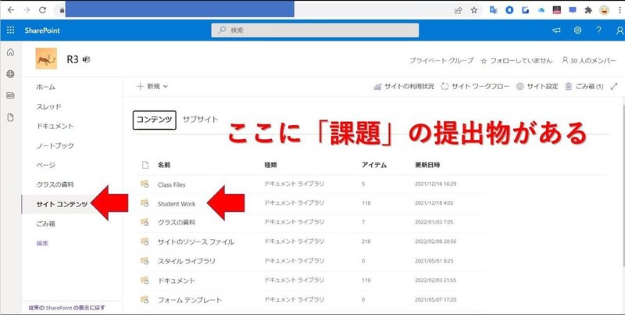The width and height of the screenshot is (625, 315).
Task: Click the SharePoint title in the header
Action: pos(42,30)
